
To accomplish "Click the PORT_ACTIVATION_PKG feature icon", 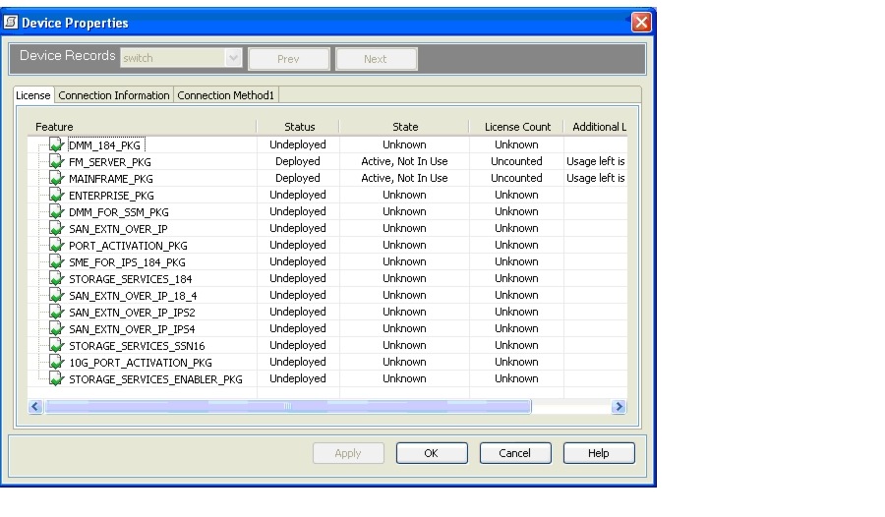I will [56, 246].
